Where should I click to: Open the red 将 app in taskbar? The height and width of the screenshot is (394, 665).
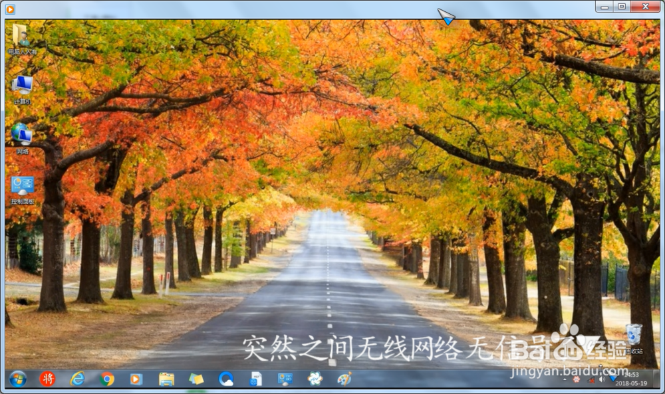click(47, 379)
